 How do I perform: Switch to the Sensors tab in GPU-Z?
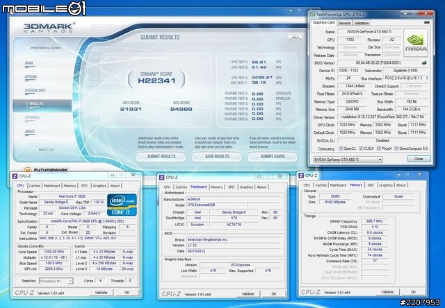[x=344, y=23]
